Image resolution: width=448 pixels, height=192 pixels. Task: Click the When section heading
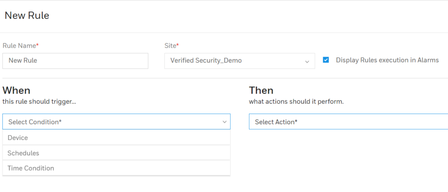coord(16,90)
